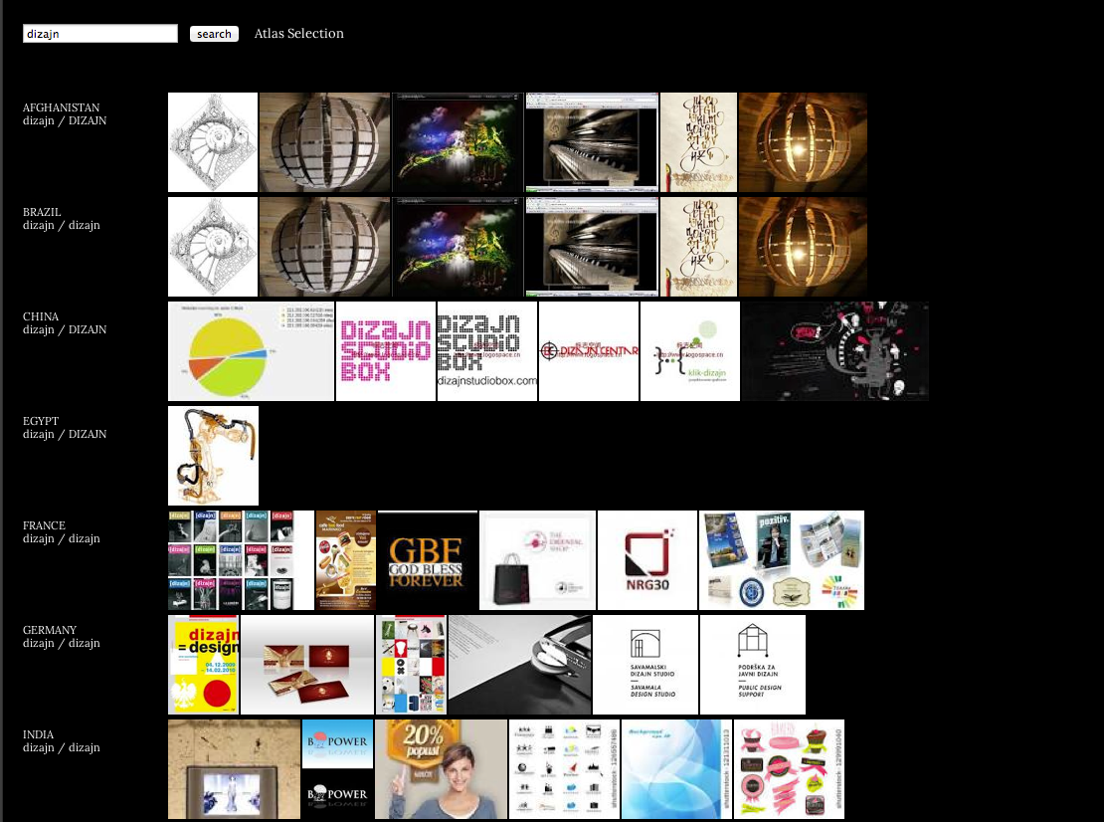This screenshot has width=1104, height=822.
Task: Select the BRAZIL country label
Action: 42,212
